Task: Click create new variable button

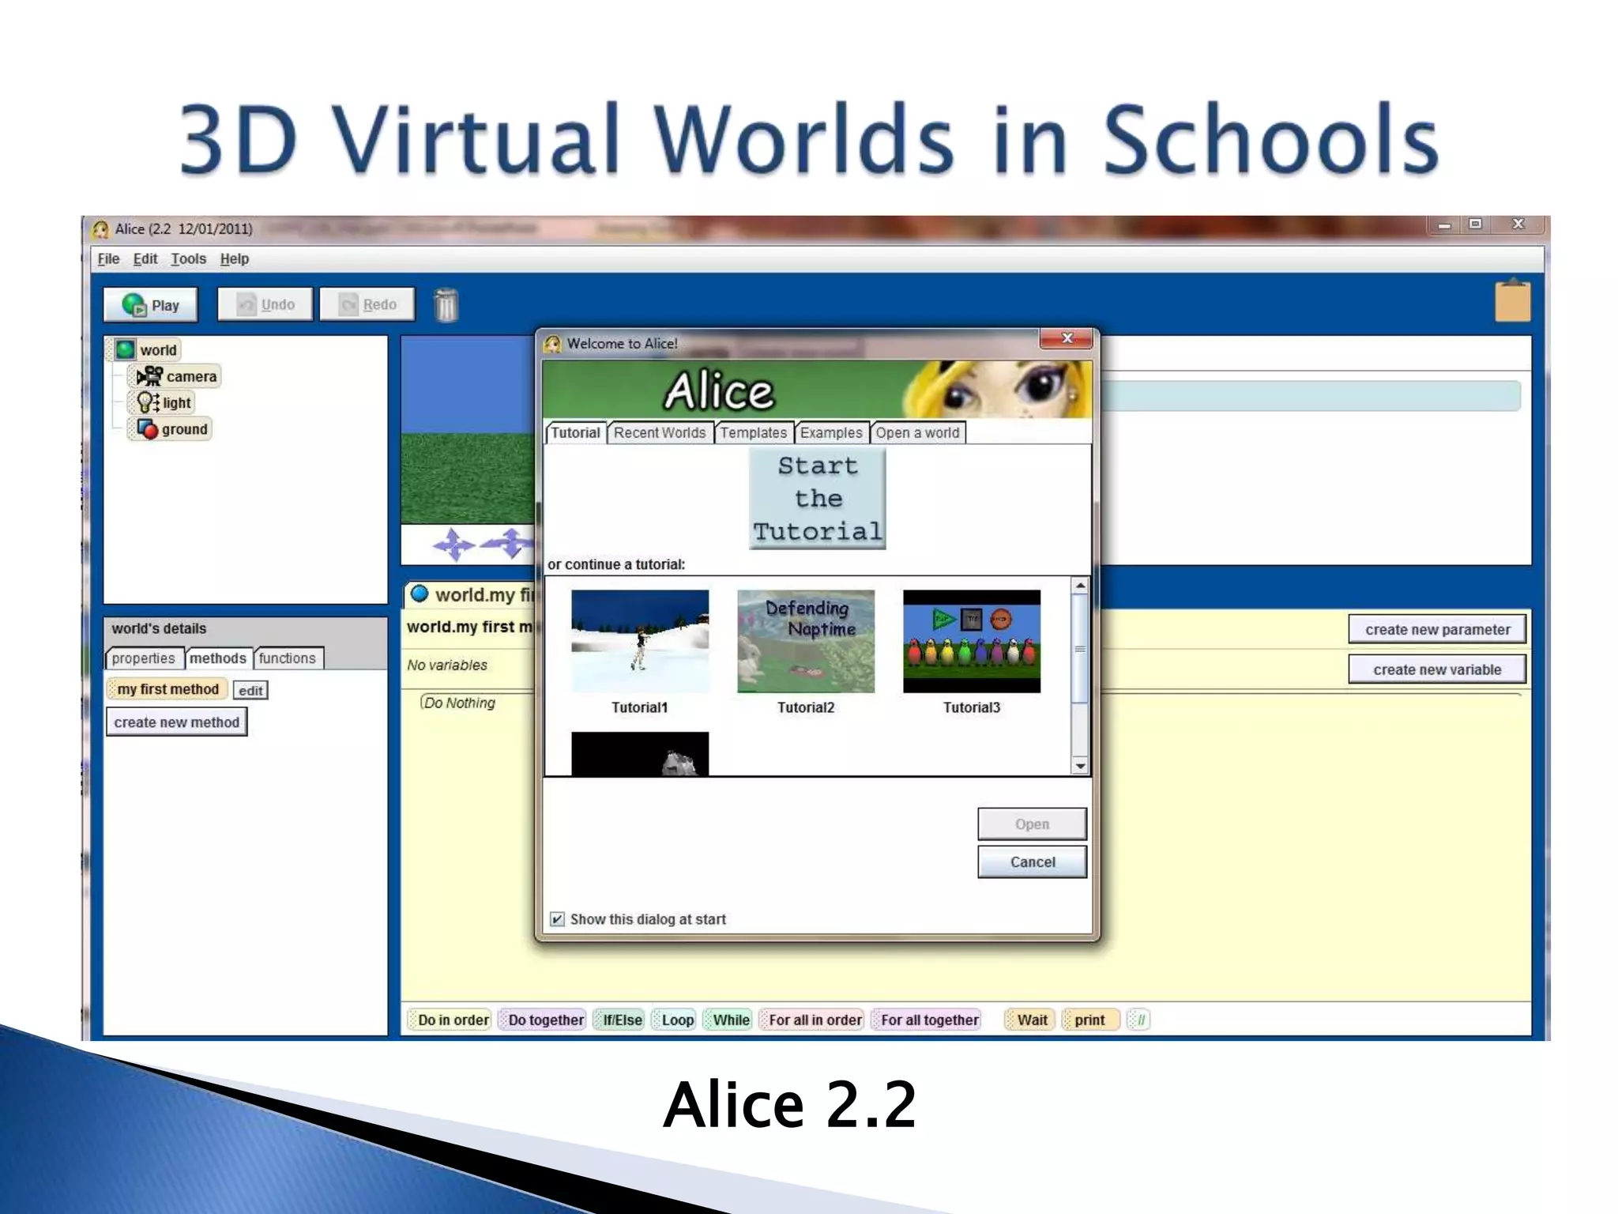Action: [x=1437, y=669]
